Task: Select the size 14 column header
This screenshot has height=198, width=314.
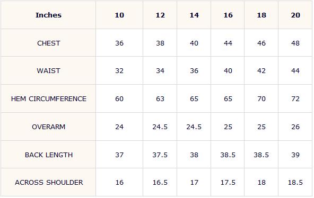Action: coord(194,15)
